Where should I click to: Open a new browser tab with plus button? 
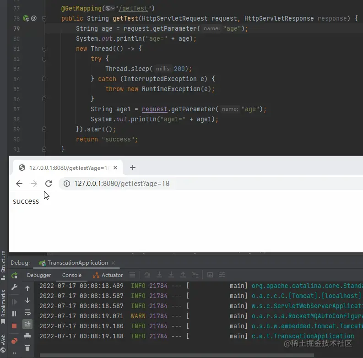[x=133, y=168]
